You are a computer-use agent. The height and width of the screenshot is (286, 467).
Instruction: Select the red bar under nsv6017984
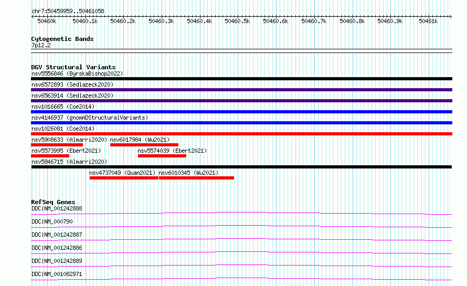[x=144, y=145]
